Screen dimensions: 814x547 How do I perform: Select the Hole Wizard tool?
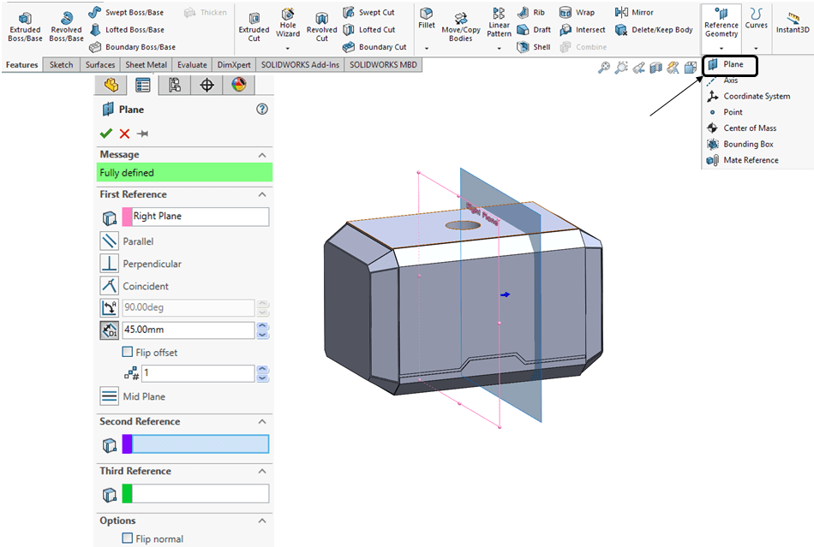pos(288,25)
